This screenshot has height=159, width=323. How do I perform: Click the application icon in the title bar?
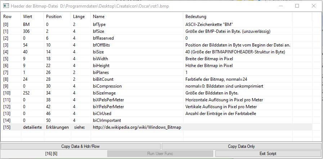click(x=6, y=6)
